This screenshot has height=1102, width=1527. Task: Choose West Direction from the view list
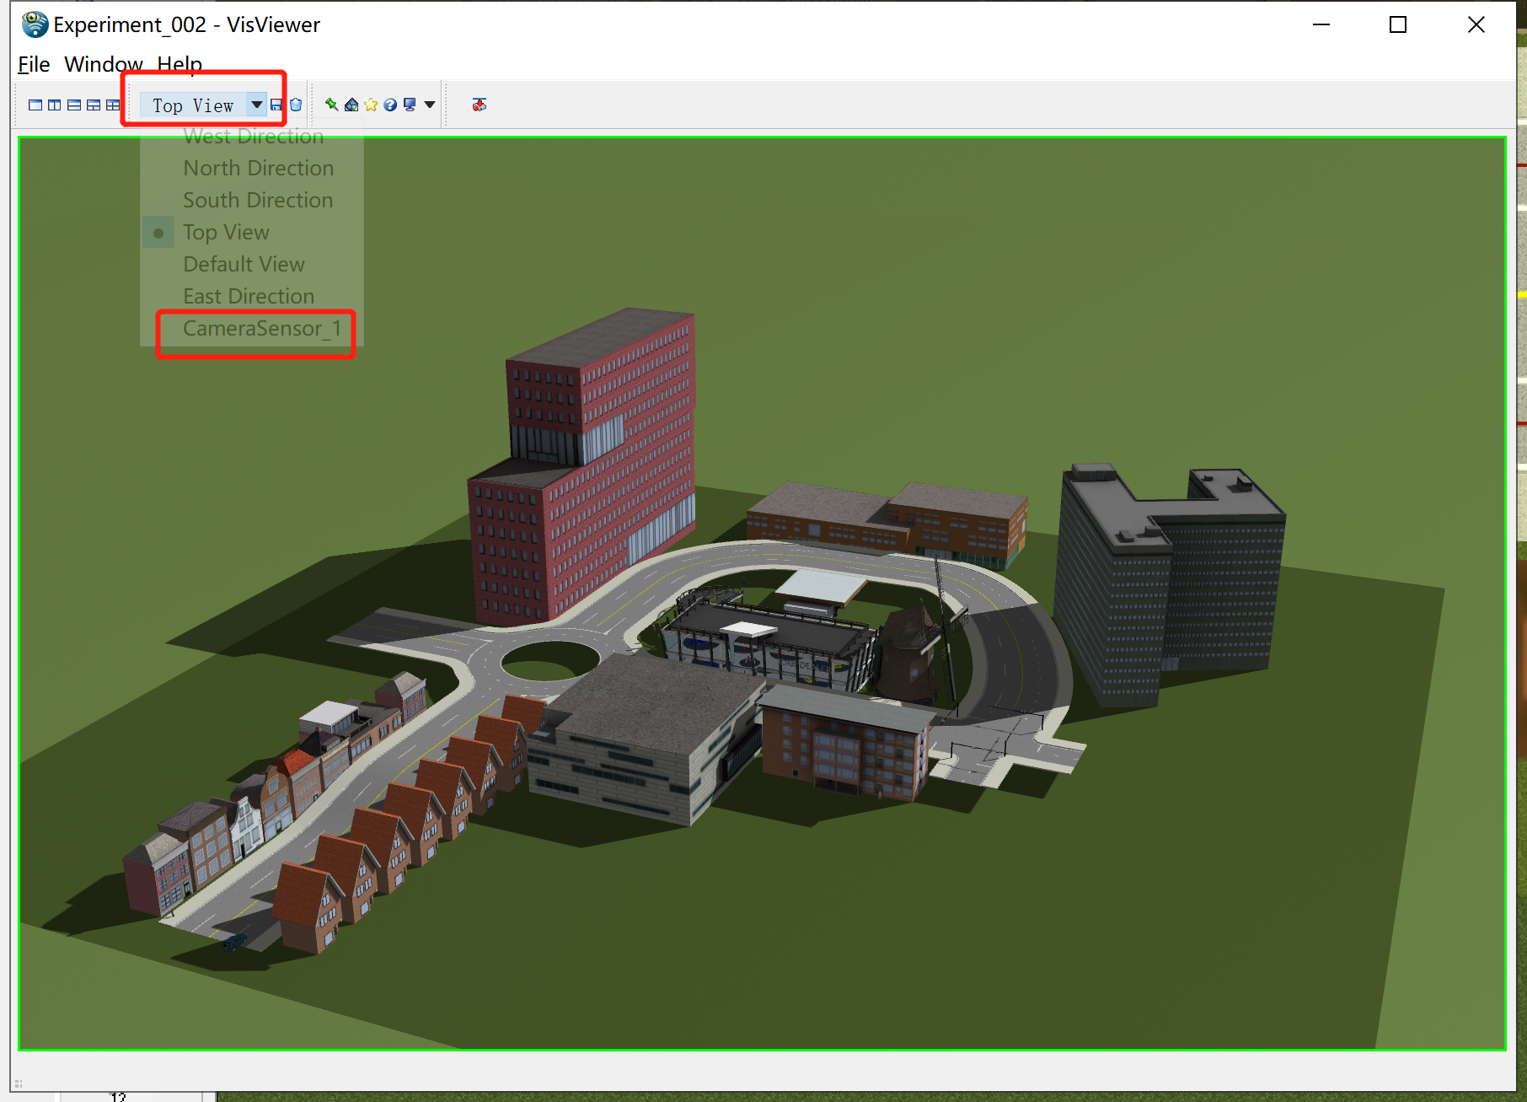coord(253,136)
